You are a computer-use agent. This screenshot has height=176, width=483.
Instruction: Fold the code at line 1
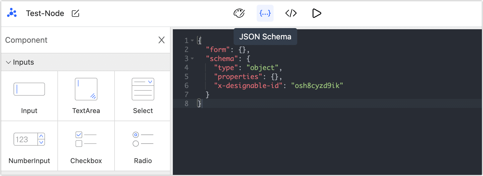click(x=192, y=40)
